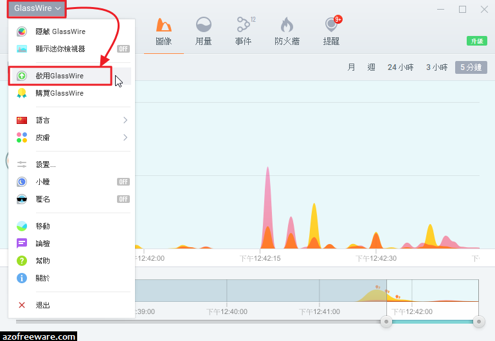Toggle the mini viewer OFF switch
Image resolution: width=495 pixels, height=341 pixels.
(123, 49)
